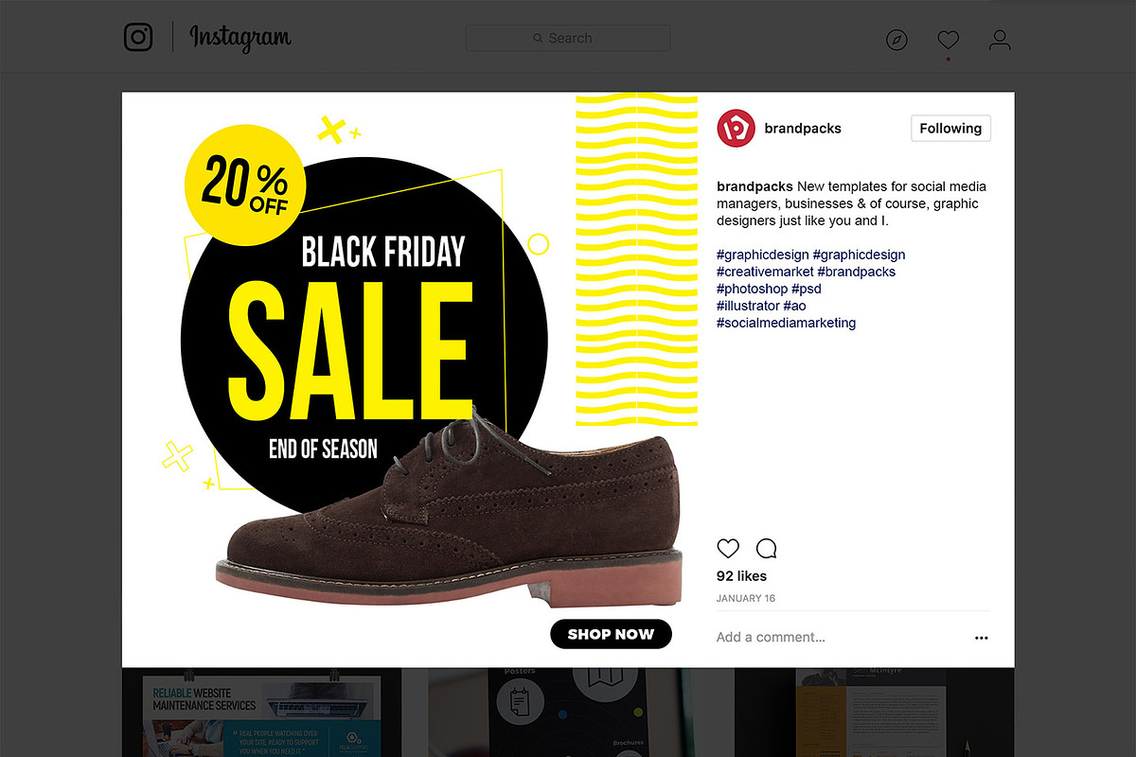
Task: Click the brandpacks profile avatar
Action: [736, 129]
